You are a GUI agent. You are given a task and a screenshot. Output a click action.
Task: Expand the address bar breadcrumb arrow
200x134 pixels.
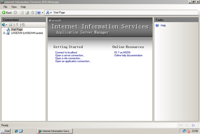tap(51, 13)
